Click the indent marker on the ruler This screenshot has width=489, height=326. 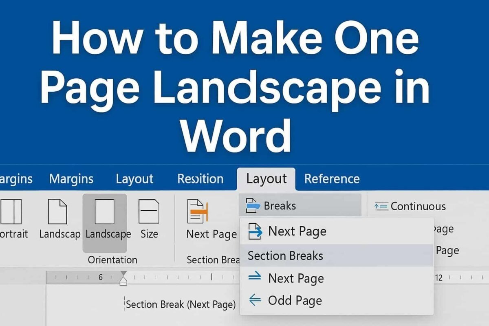click(x=123, y=278)
